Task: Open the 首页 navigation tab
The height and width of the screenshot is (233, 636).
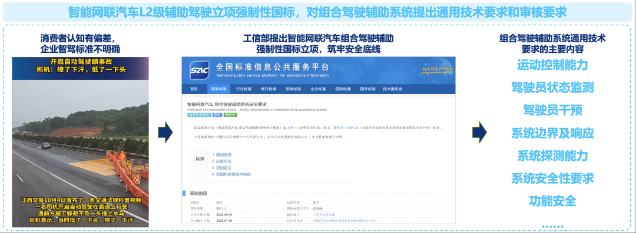Action: click(x=194, y=89)
